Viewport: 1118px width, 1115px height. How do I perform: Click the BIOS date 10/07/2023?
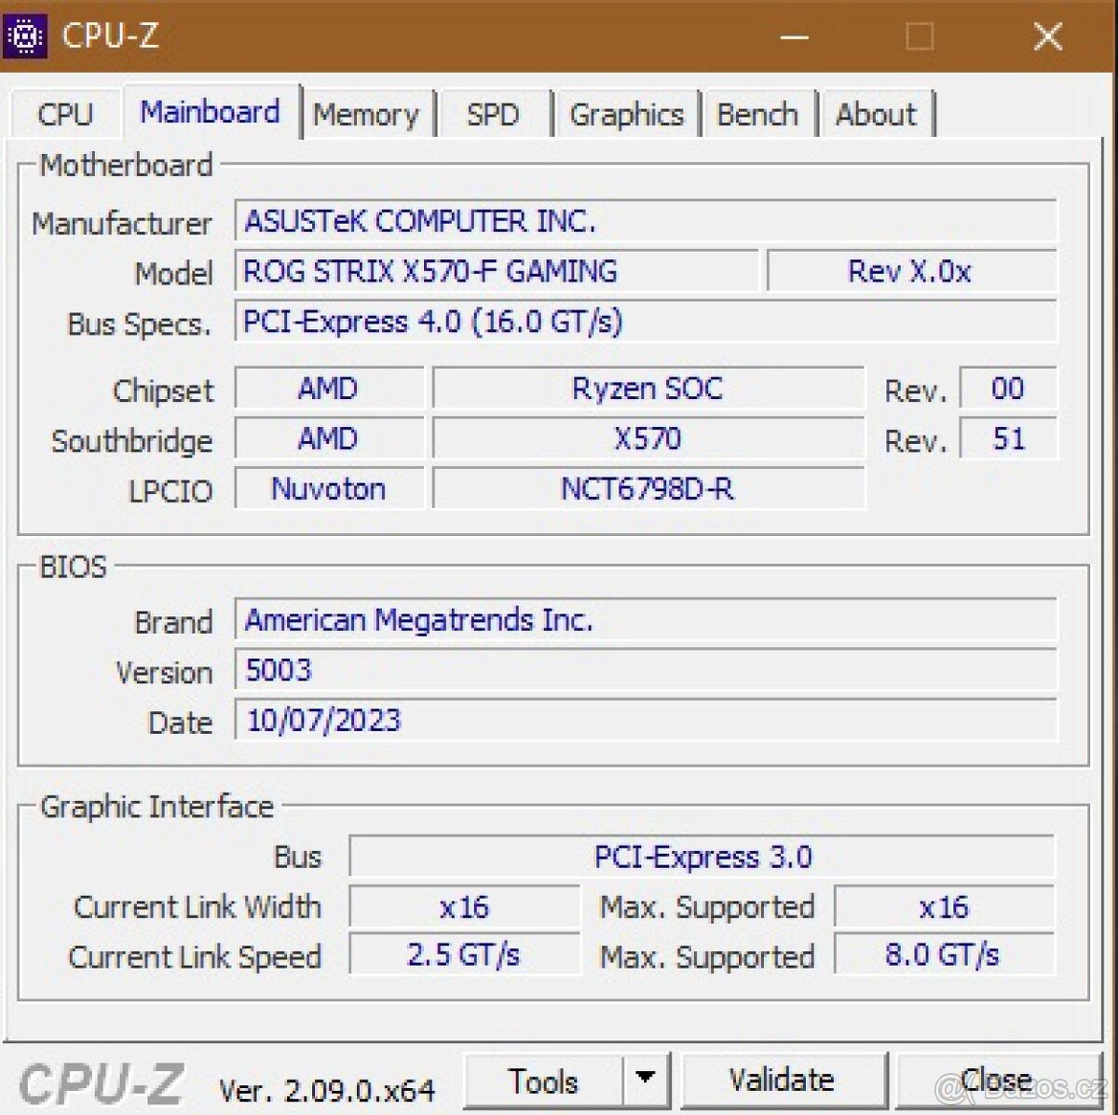[x=646, y=721]
